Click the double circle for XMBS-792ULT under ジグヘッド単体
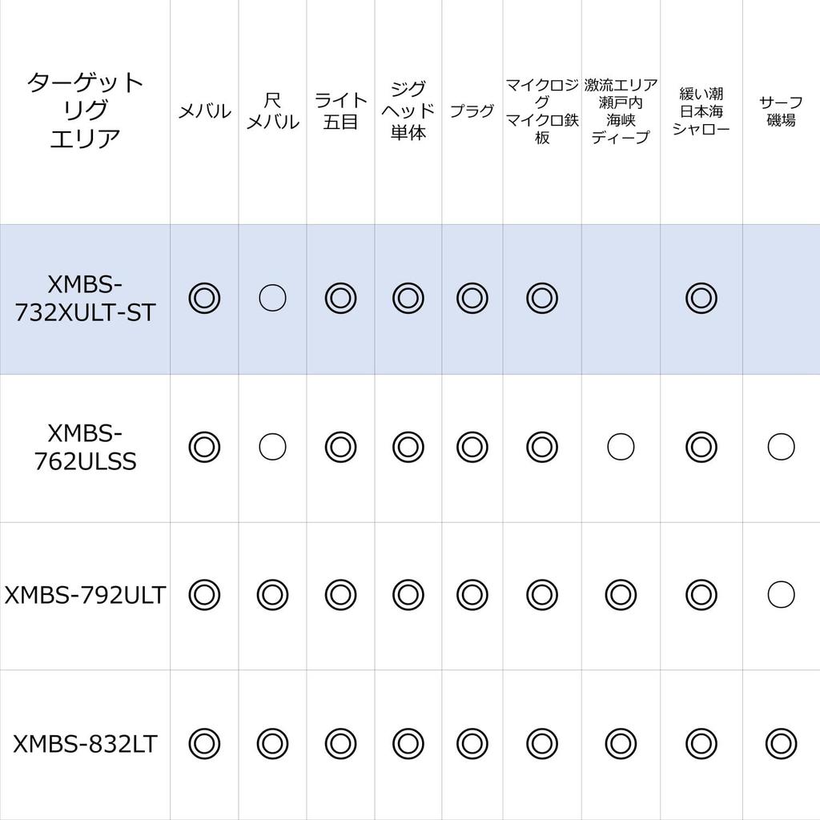This screenshot has height=820, width=820. pos(408,594)
